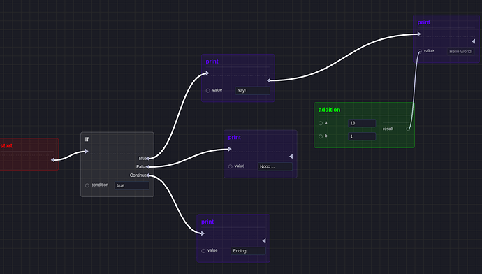Viewport: 482px width, 274px height.
Task: Click the False output arrow on if node
Action: click(x=148, y=166)
